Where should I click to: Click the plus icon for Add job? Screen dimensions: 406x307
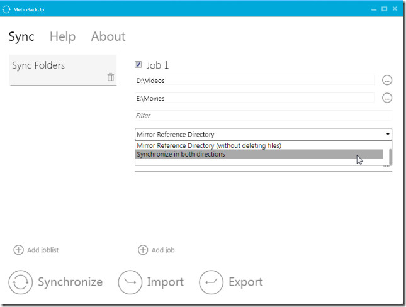coord(143,250)
